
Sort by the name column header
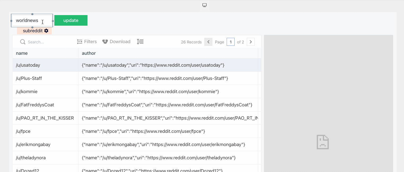(22, 53)
